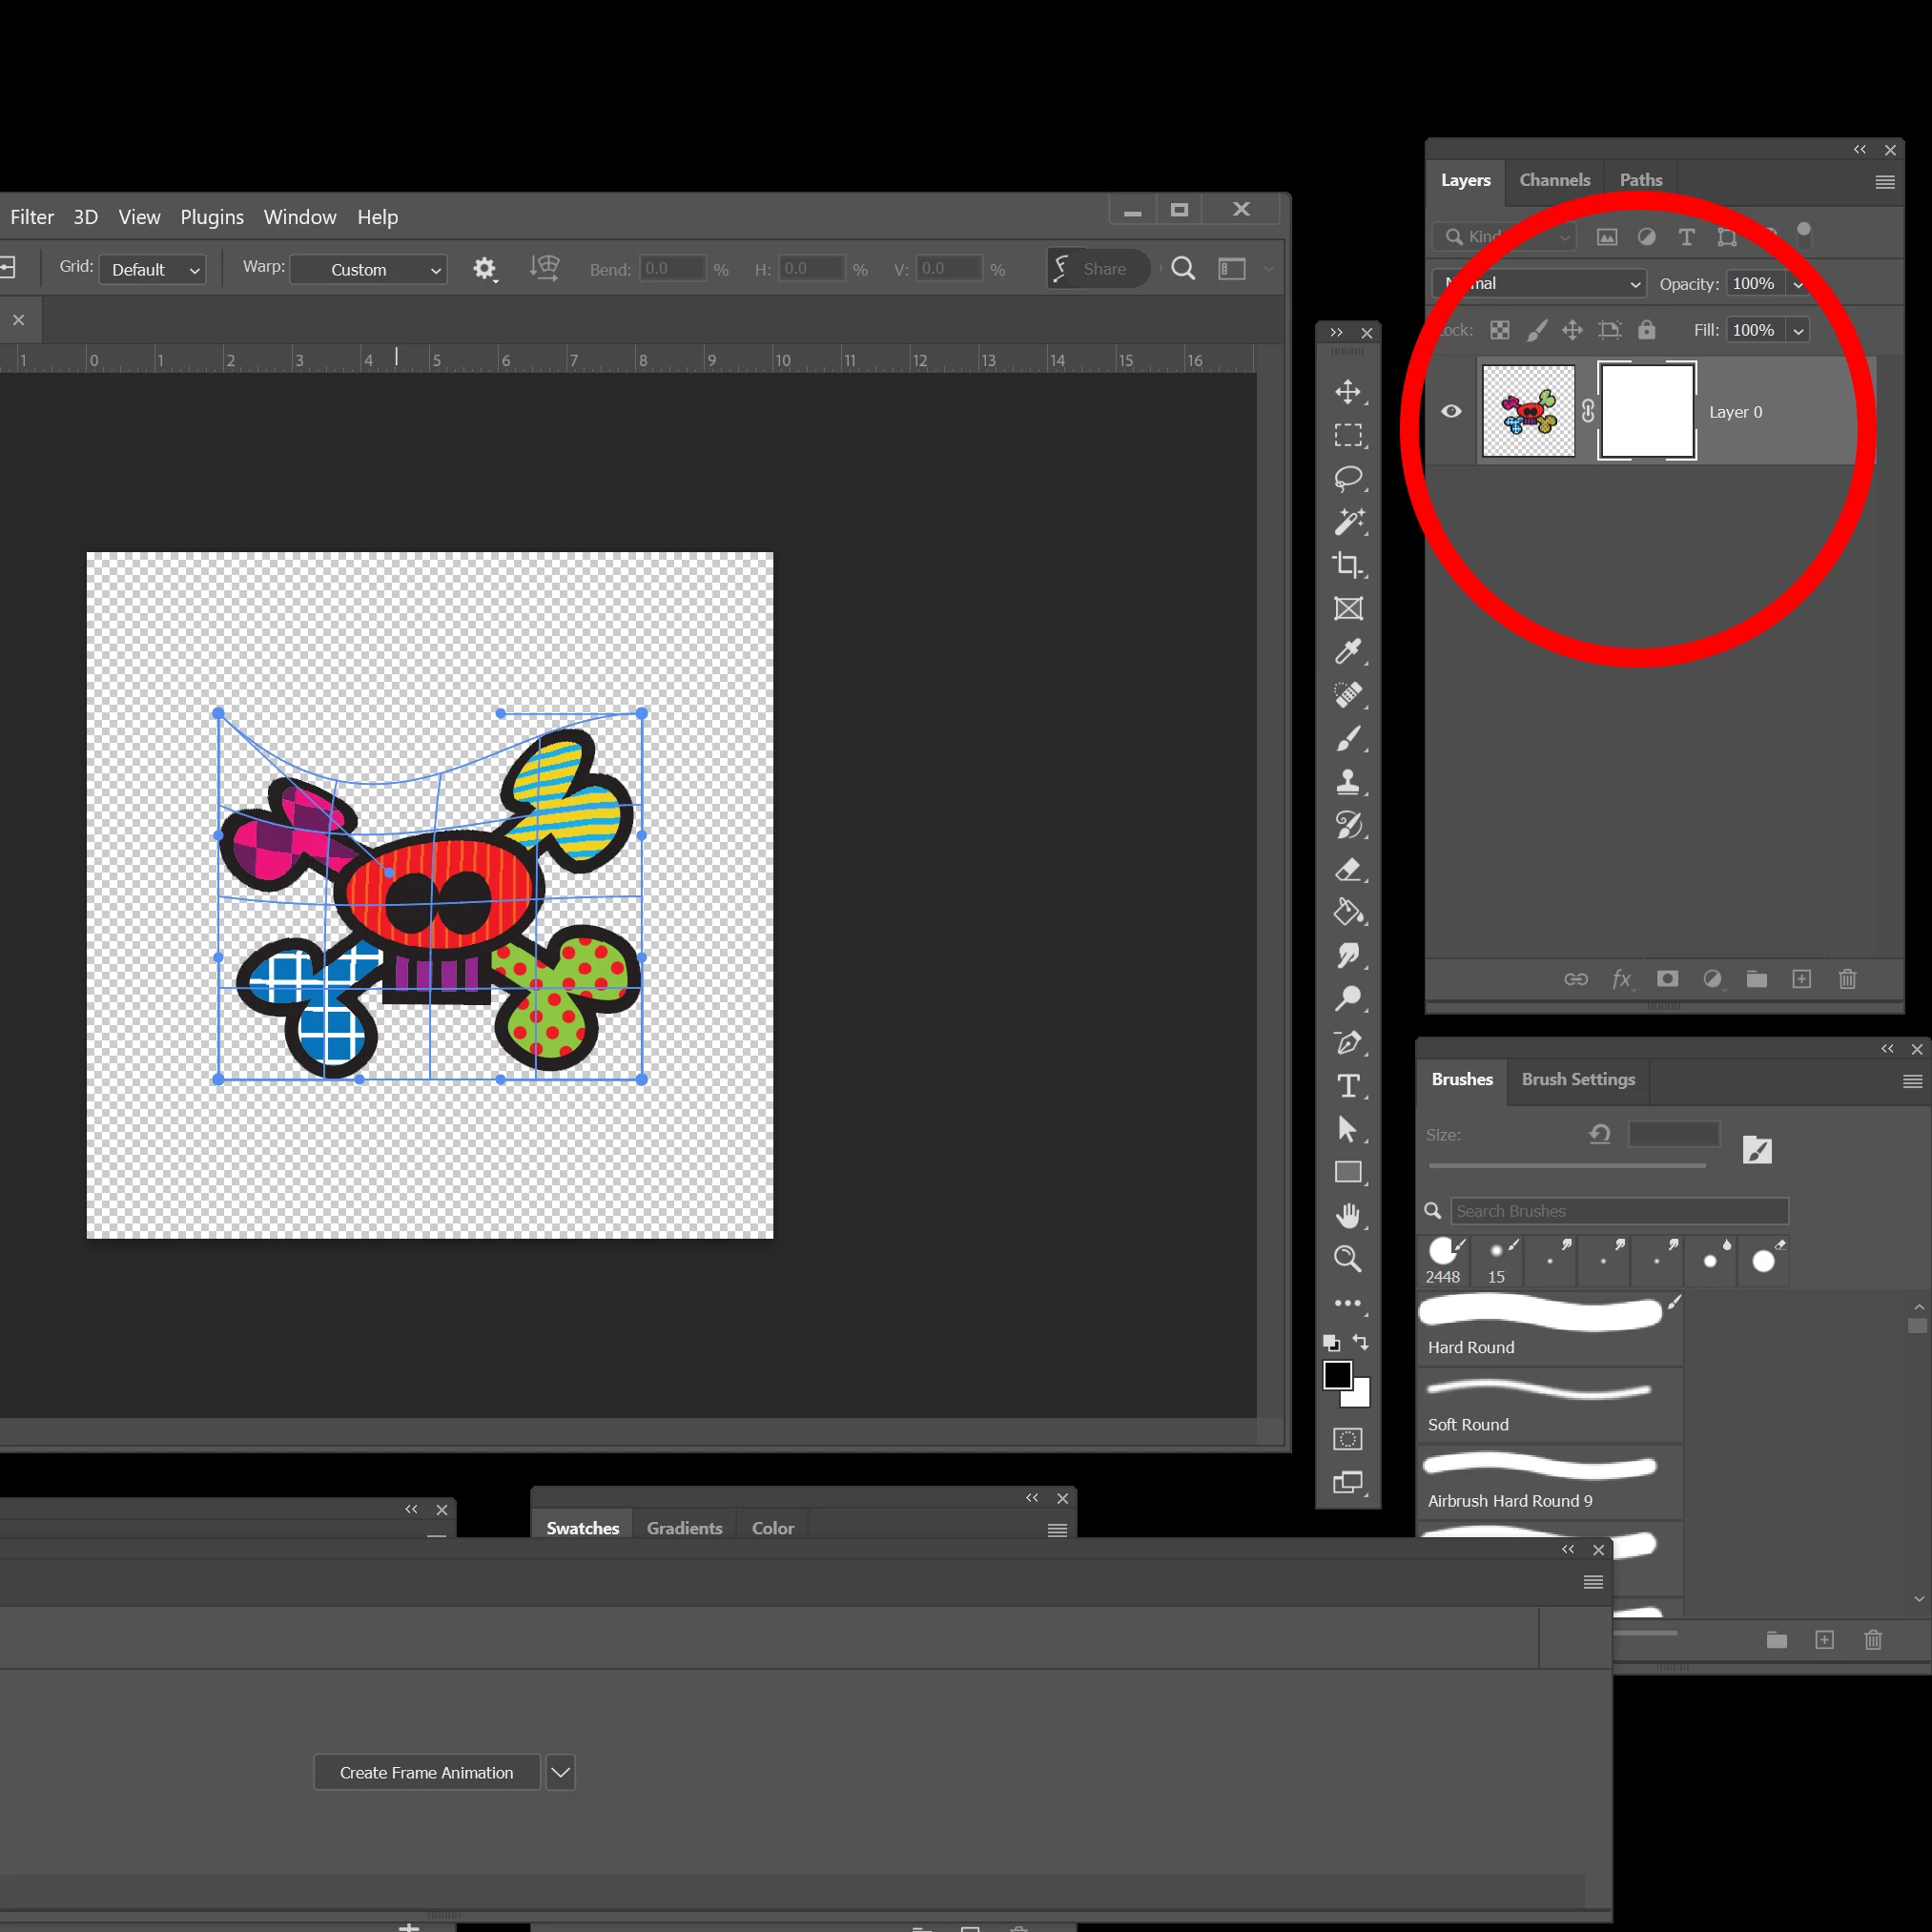Toggle the layer mask link icon

1588,411
